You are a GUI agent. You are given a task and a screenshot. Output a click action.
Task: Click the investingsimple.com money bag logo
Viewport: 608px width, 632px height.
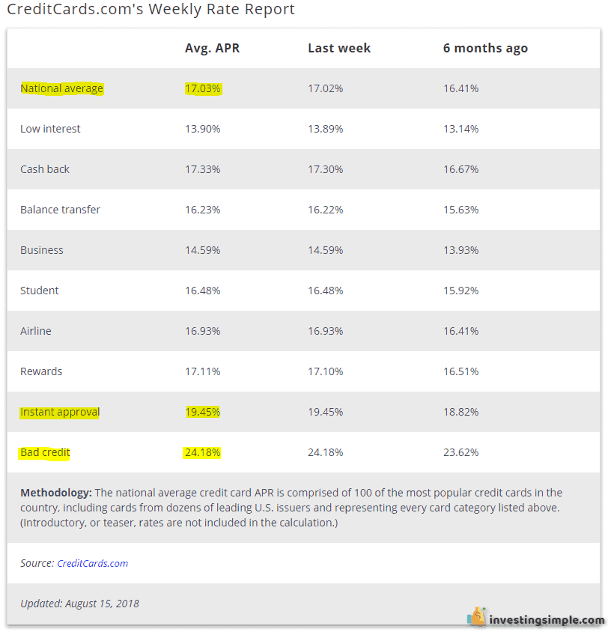click(477, 617)
